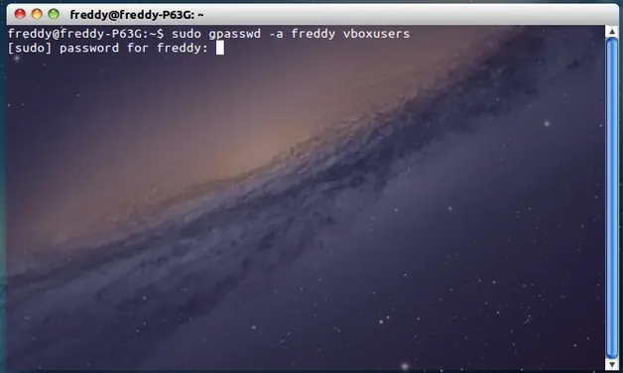Click the terminal cursor block after password prompt
Screen dimensions: 623x373
click(x=219, y=48)
